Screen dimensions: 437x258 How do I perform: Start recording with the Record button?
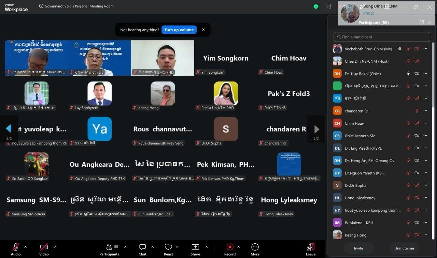[230, 249]
